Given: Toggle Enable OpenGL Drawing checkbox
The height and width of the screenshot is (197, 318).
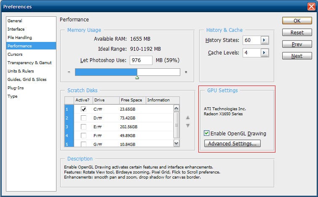Looking at the screenshot, I should pyautogui.click(x=206, y=133).
